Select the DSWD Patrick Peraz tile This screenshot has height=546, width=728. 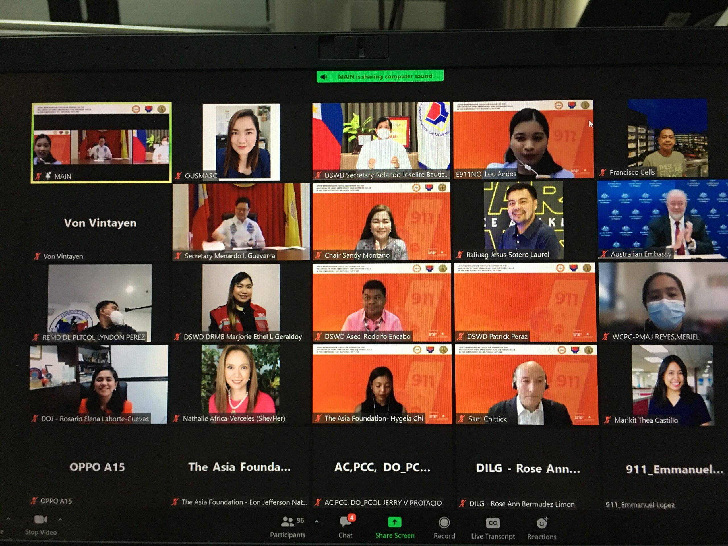(525, 302)
